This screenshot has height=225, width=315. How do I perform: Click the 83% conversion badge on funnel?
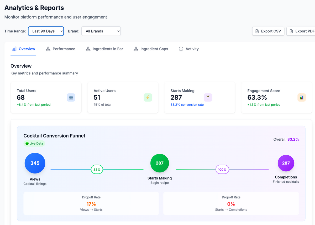tap(97, 170)
